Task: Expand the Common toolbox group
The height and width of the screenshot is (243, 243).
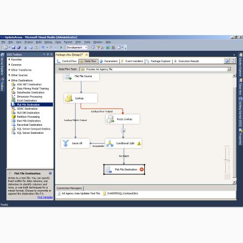Action: tap(9, 65)
